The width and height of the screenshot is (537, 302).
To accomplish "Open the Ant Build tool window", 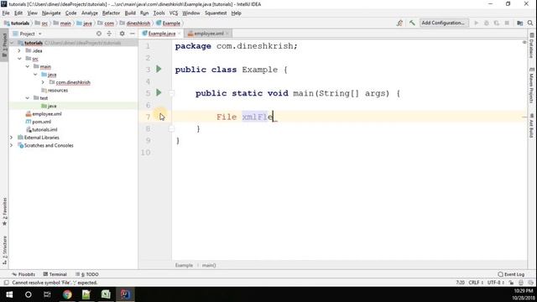I will click(x=531, y=126).
